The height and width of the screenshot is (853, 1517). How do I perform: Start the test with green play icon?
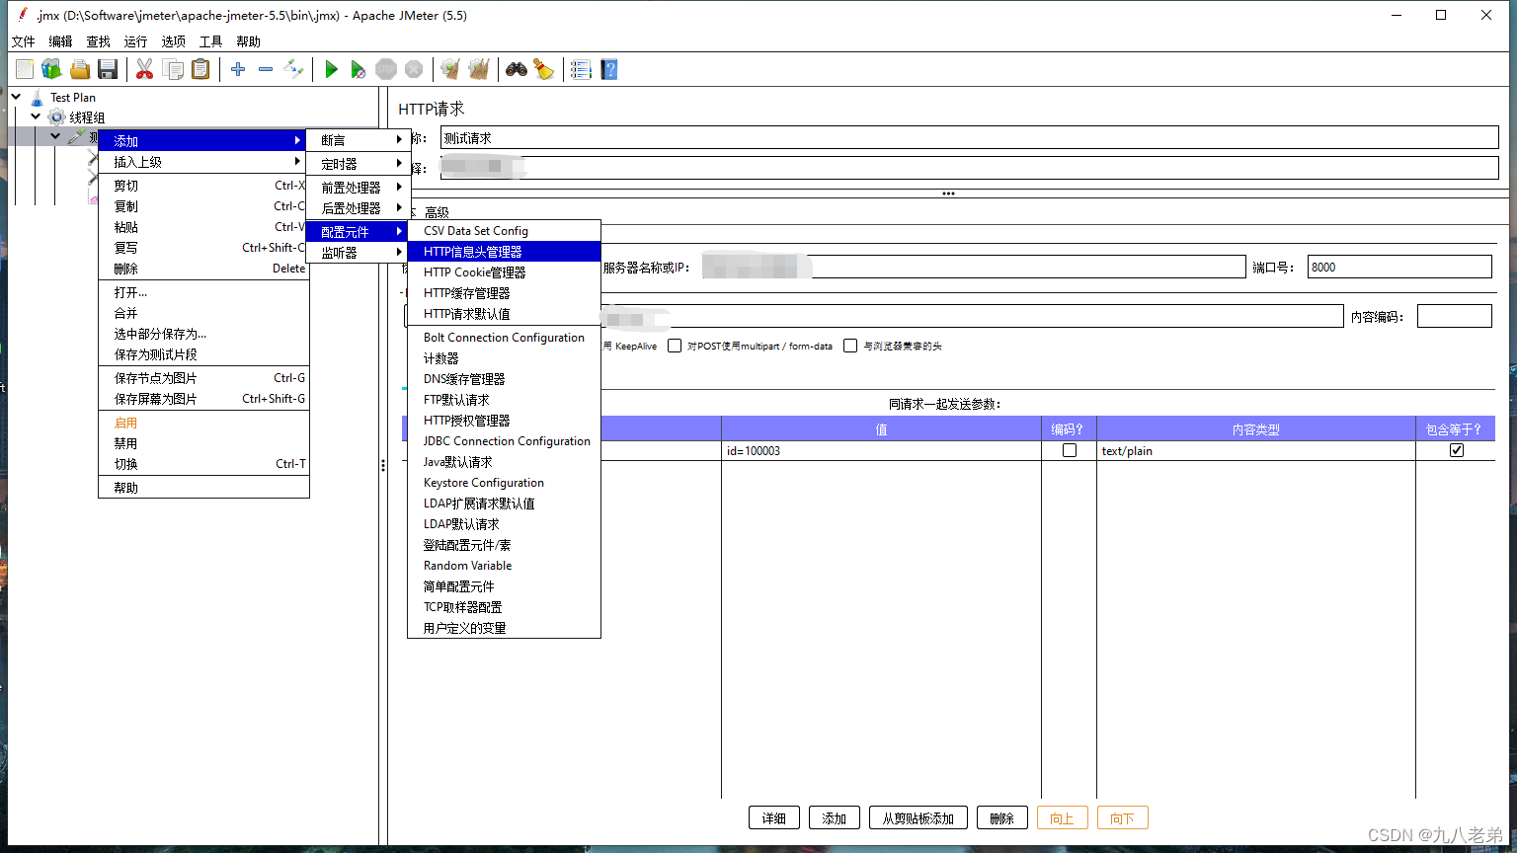pos(331,69)
